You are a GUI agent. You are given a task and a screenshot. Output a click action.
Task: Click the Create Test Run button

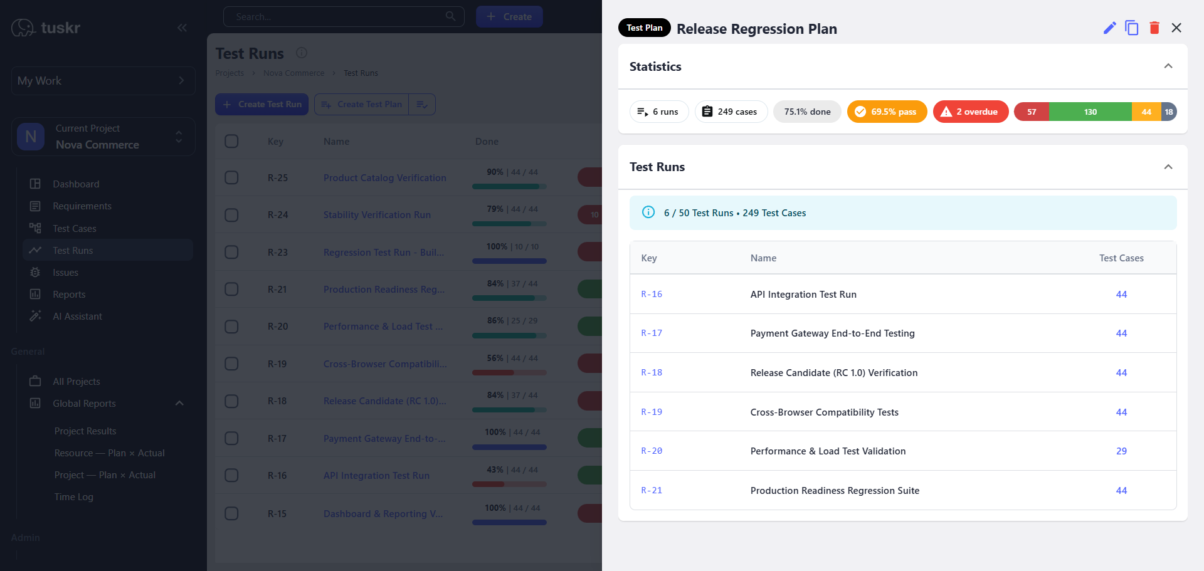(x=261, y=104)
